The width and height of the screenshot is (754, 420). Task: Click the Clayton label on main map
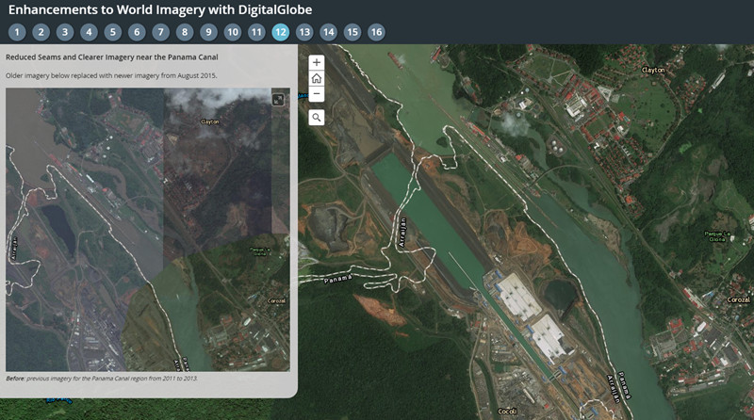[x=653, y=71]
